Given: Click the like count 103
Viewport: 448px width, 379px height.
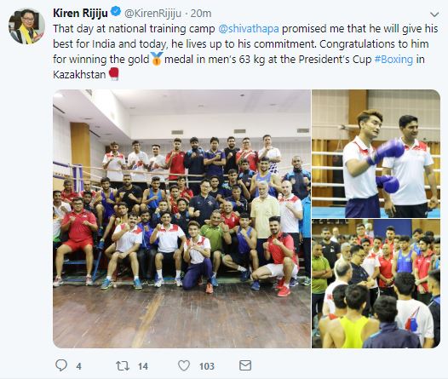Looking at the screenshot, I should pyautogui.click(x=207, y=366).
